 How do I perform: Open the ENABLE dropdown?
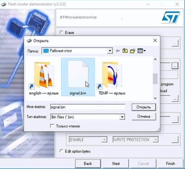tap(104, 140)
